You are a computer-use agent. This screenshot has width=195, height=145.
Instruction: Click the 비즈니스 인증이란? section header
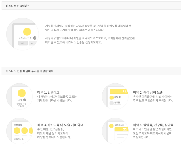coord(91,6)
